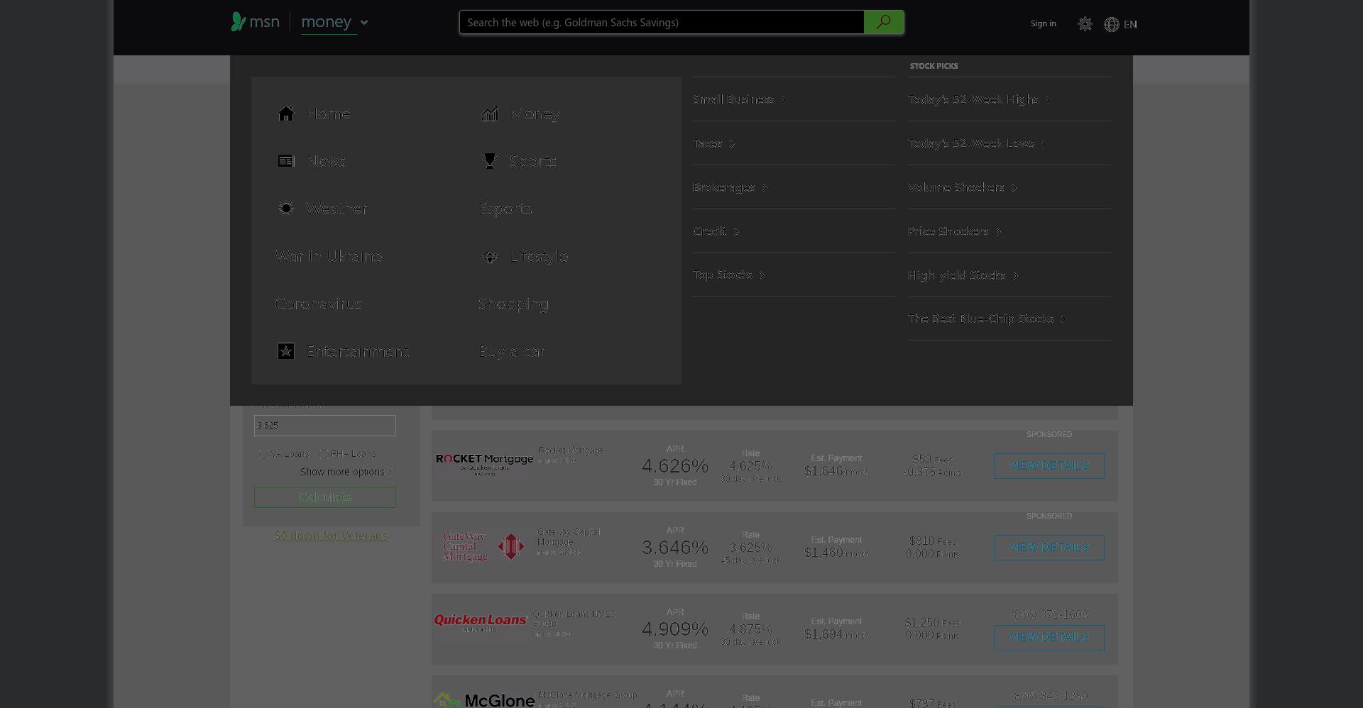Expand Show more options

pos(346,472)
